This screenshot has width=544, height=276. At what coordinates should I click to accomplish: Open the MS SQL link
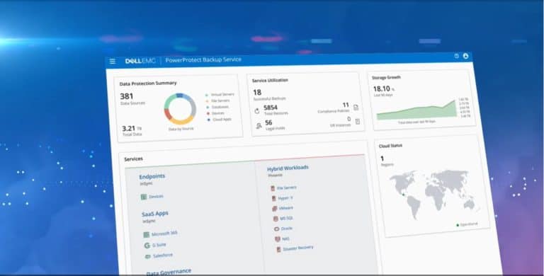click(x=287, y=218)
